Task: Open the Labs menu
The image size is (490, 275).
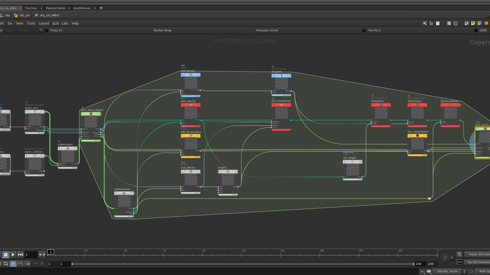Action: pos(65,23)
